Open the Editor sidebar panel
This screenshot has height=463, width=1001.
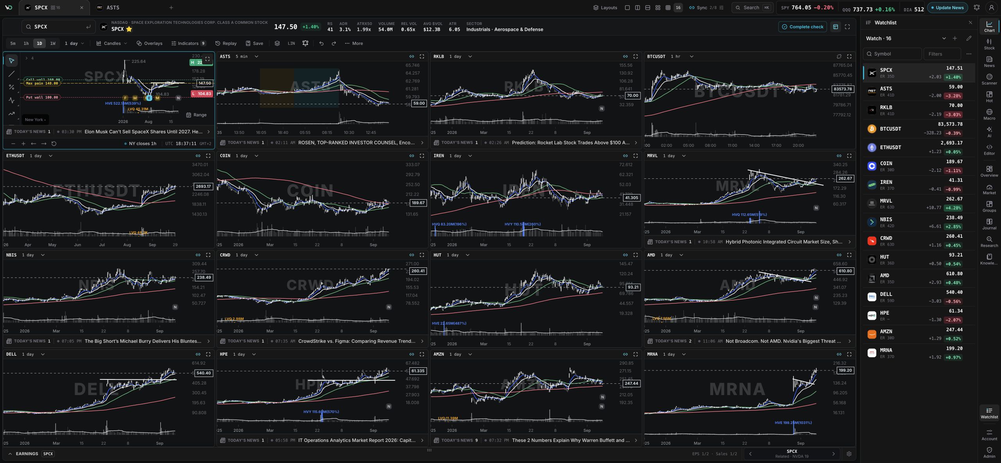pyautogui.click(x=989, y=150)
